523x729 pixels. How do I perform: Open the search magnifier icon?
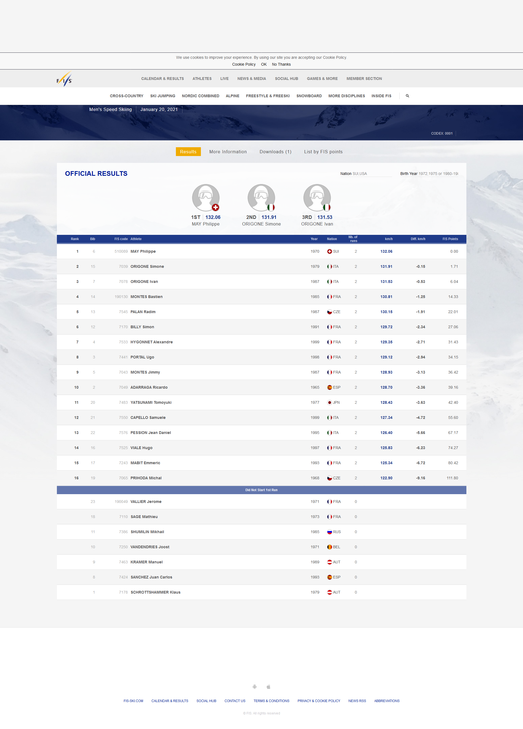[x=407, y=96]
